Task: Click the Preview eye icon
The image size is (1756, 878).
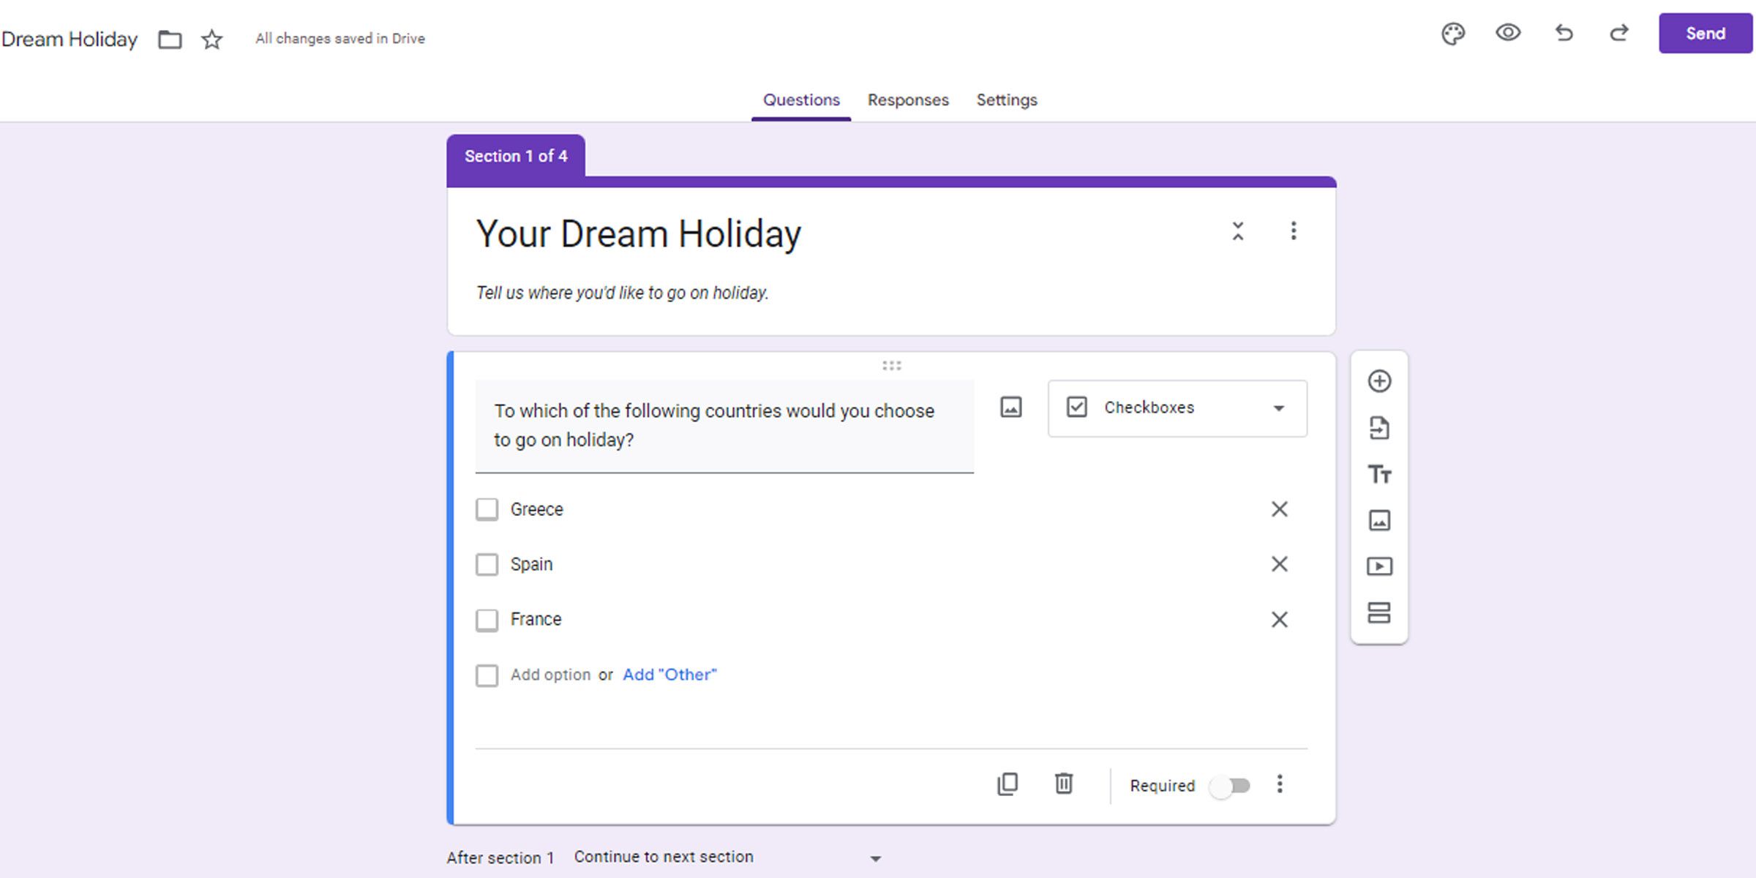Action: (x=1509, y=34)
